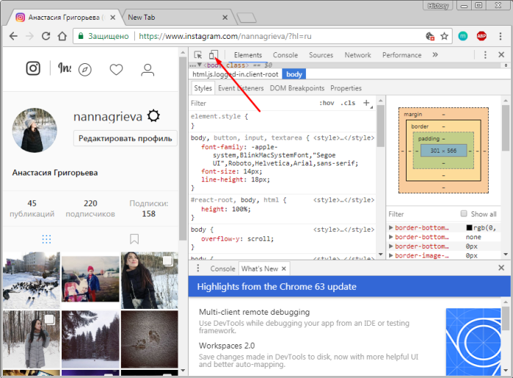Toggle the .cls class editor

(x=348, y=103)
